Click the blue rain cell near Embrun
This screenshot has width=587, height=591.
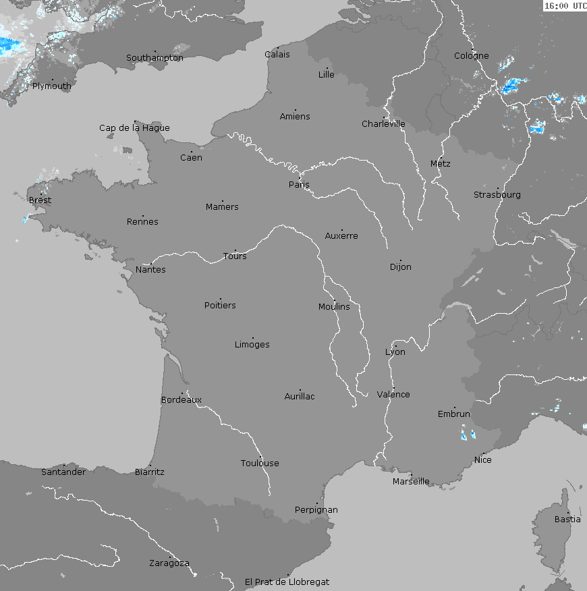[x=464, y=432]
